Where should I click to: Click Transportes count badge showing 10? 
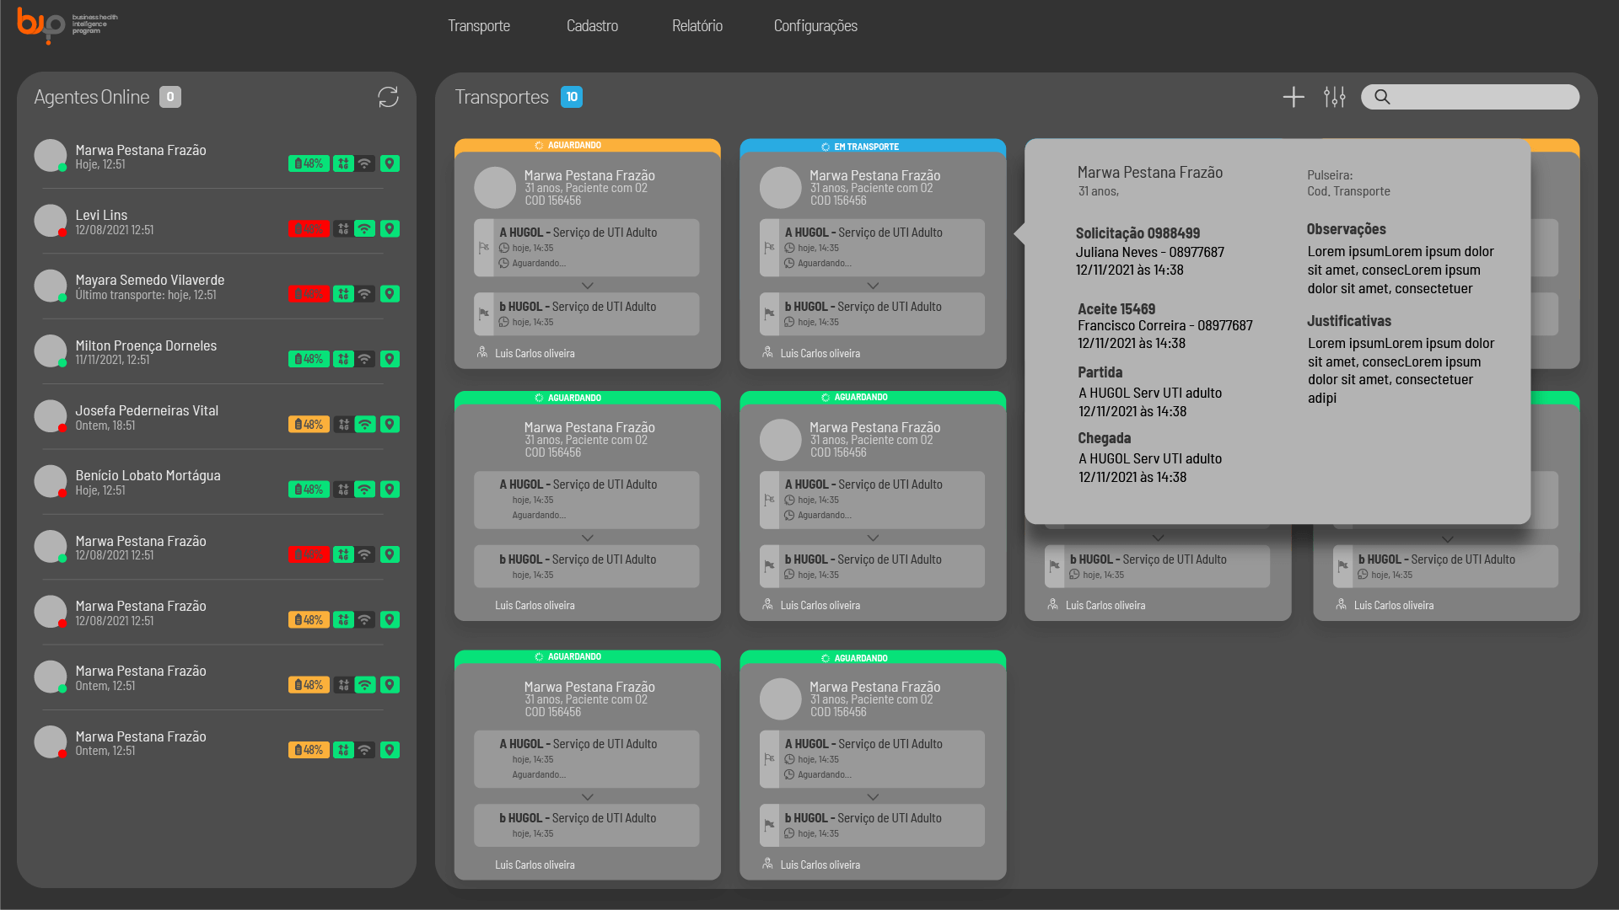click(572, 97)
